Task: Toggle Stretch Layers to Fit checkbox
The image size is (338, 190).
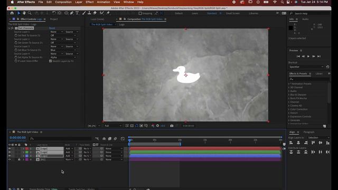Action: point(51,61)
